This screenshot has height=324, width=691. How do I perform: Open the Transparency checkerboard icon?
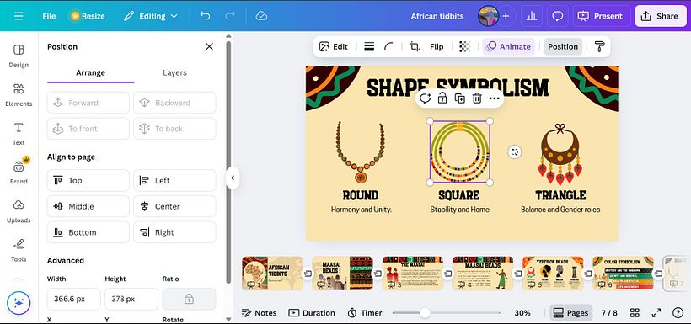click(465, 46)
